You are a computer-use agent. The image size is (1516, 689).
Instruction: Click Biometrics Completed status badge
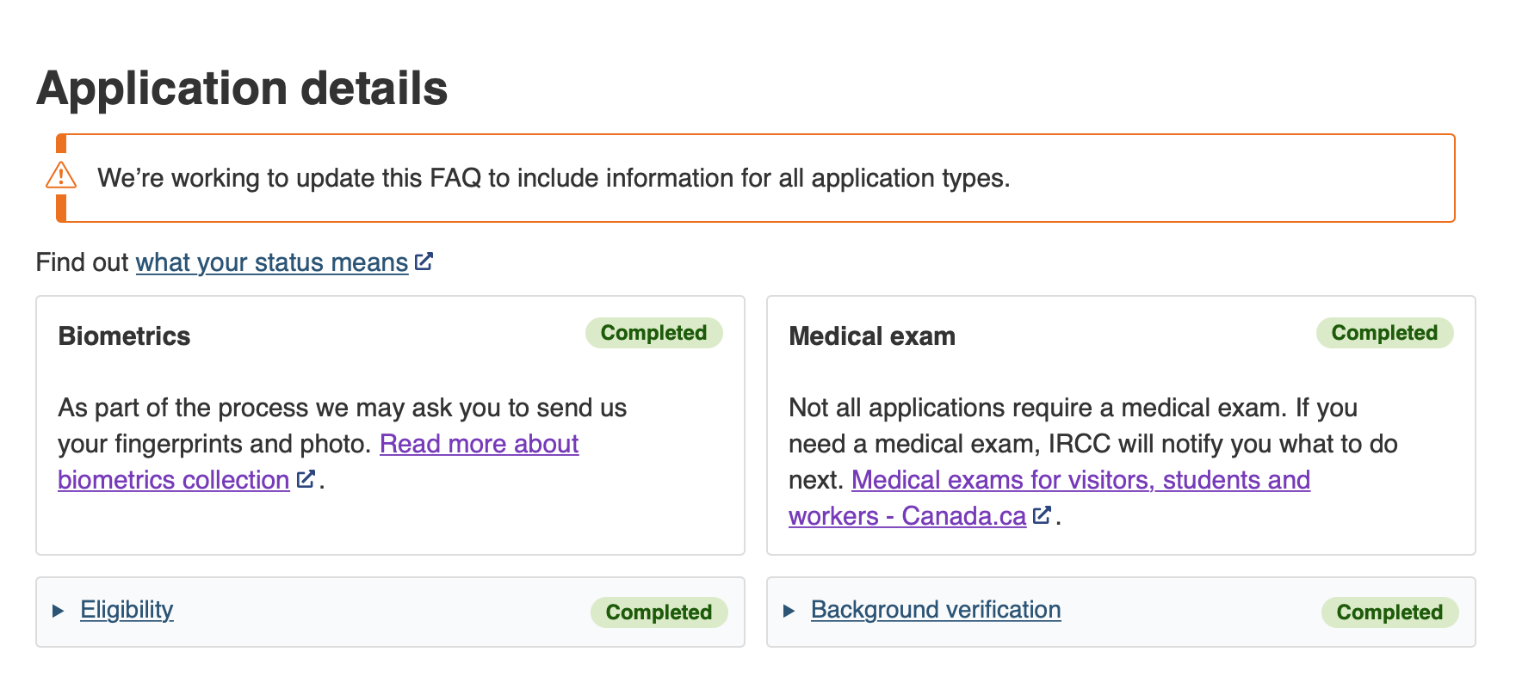pos(654,333)
